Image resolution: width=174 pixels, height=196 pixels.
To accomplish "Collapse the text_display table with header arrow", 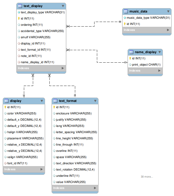I will coord(63,6).
